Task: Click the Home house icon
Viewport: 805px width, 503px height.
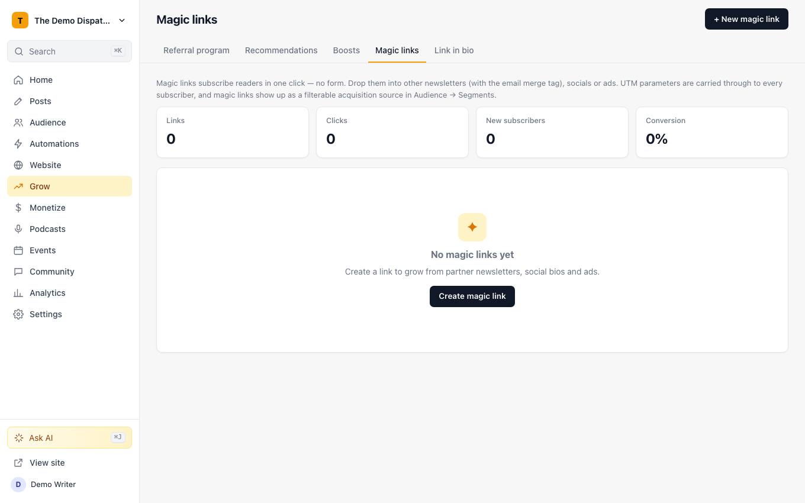Action: click(18, 80)
